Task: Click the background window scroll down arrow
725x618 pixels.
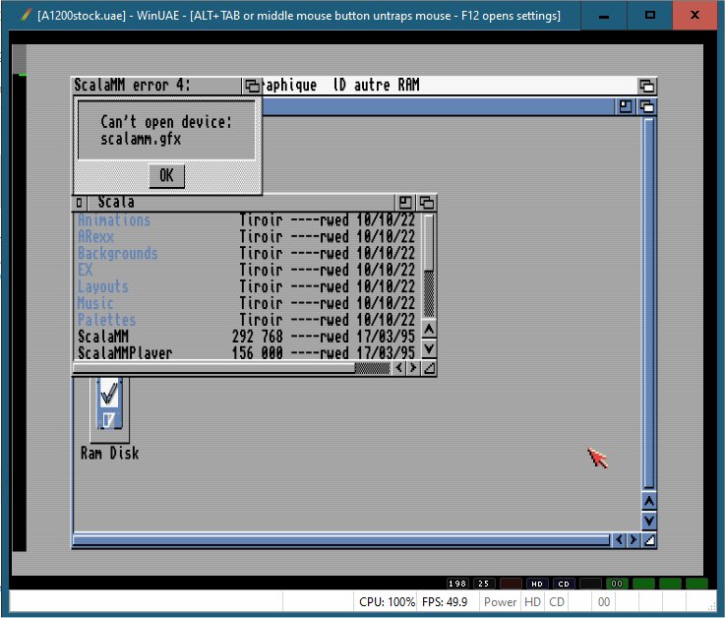Action: tap(648, 521)
